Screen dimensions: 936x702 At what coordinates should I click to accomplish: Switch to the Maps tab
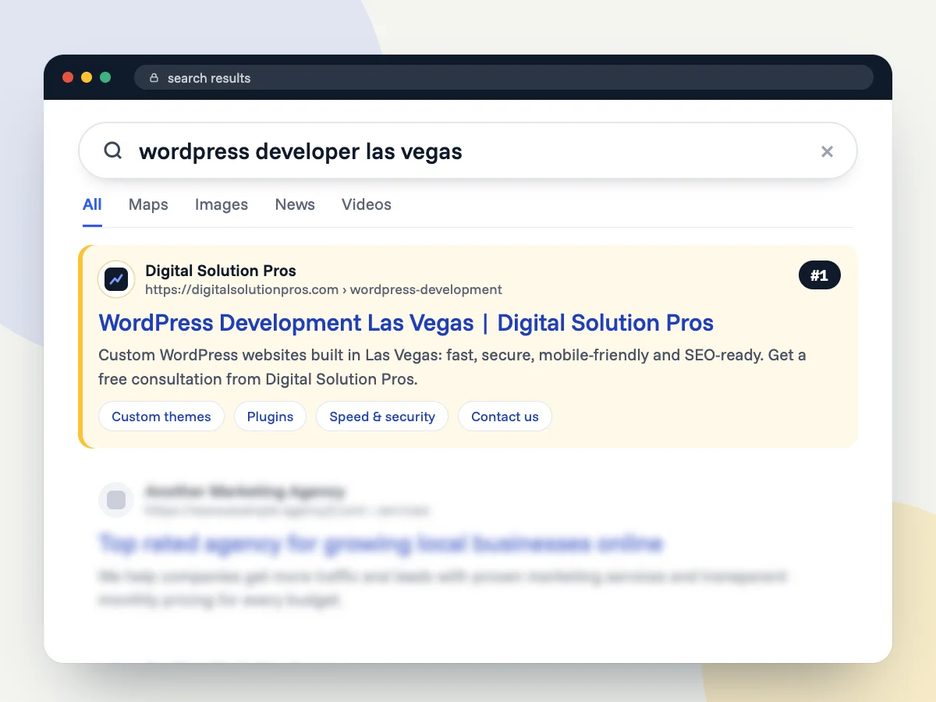tap(148, 204)
